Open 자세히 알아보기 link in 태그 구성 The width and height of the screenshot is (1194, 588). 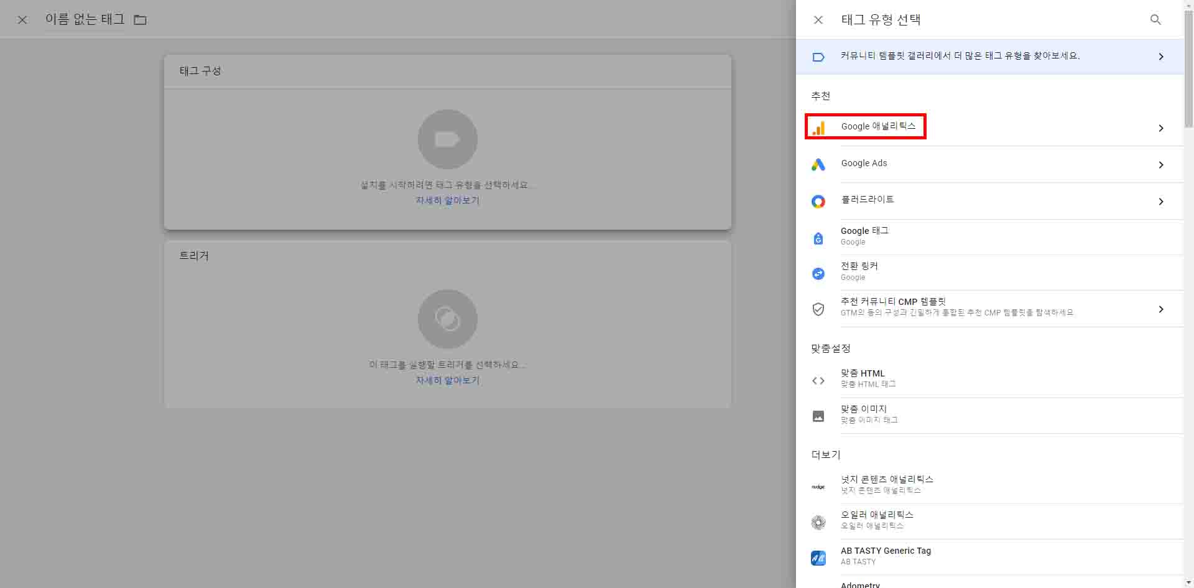click(448, 200)
